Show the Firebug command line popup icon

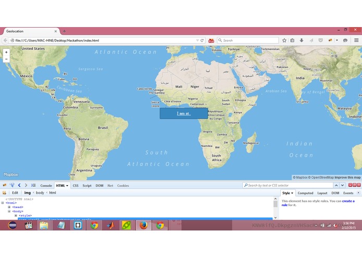[x=33, y=185]
